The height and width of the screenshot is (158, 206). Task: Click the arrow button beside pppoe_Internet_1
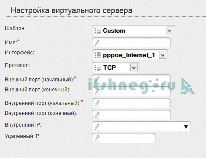coord(162,55)
